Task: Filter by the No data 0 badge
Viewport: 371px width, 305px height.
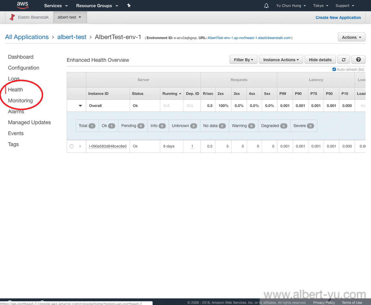Action: click(x=214, y=126)
